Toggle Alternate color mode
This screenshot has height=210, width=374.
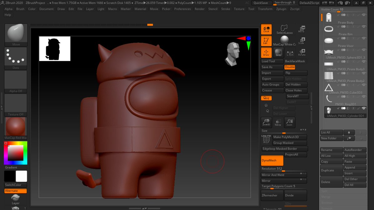click(16, 191)
